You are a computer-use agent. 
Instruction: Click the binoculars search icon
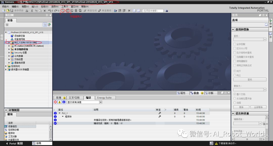tap(167, 11)
